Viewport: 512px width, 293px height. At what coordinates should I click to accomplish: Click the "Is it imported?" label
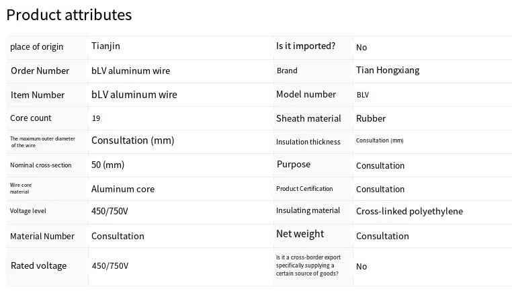point(306,46)
